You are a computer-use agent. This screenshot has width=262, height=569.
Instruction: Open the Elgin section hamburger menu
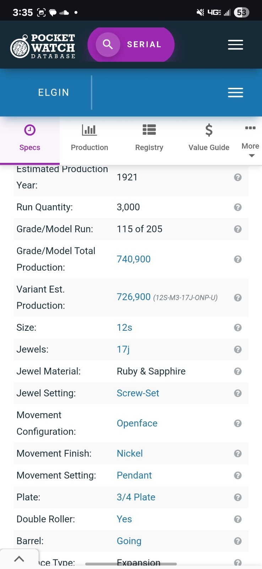coord(235,92)
